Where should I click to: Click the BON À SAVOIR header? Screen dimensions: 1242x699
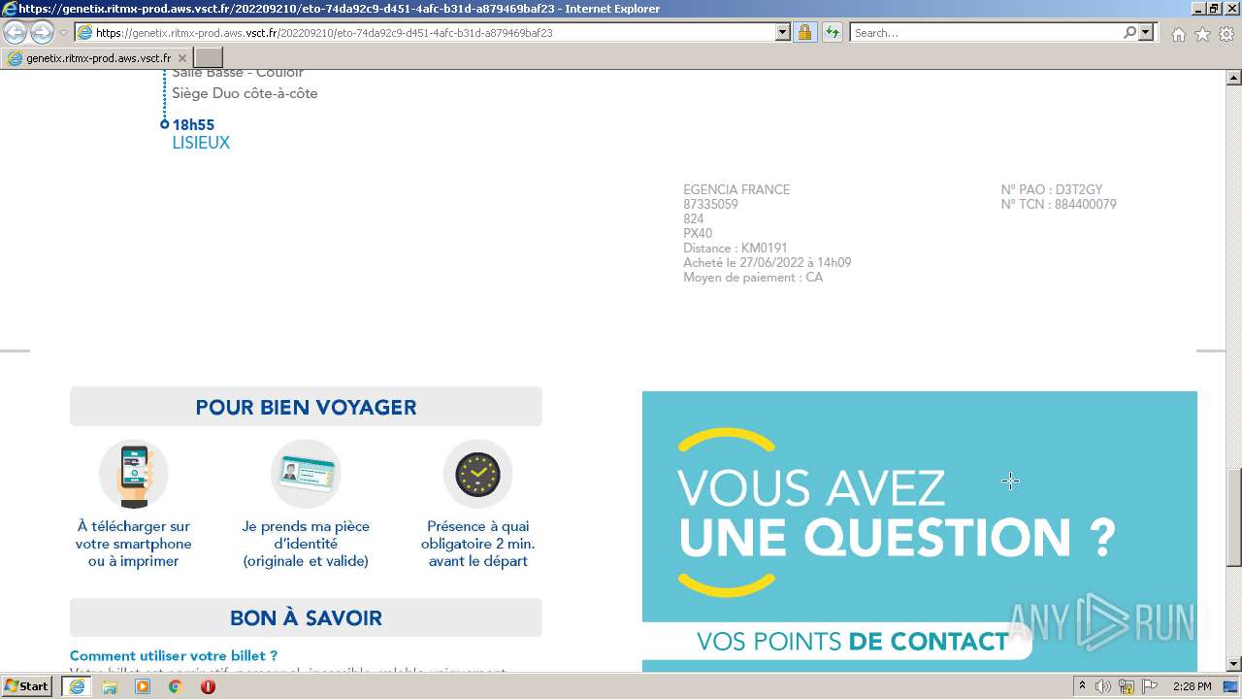306,617
